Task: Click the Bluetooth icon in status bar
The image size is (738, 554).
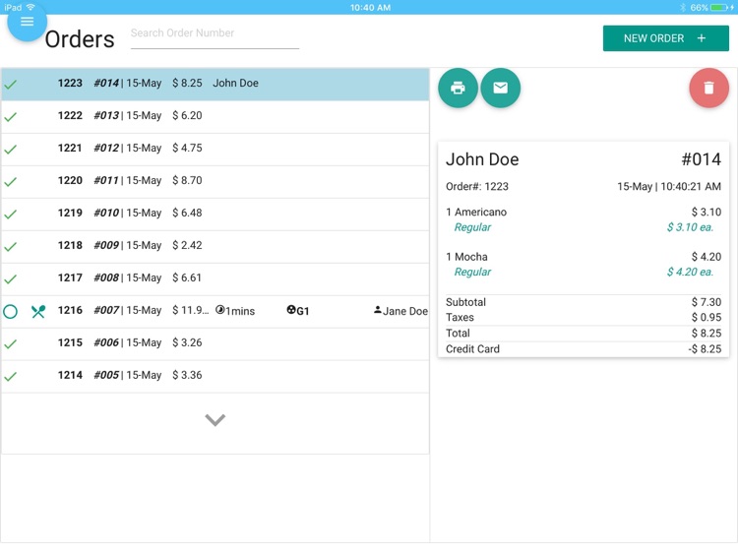Action: (x=683, y=8)
